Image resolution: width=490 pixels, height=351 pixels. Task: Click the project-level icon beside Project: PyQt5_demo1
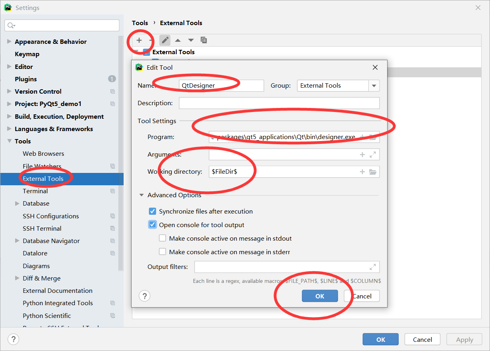click(113, 104)
